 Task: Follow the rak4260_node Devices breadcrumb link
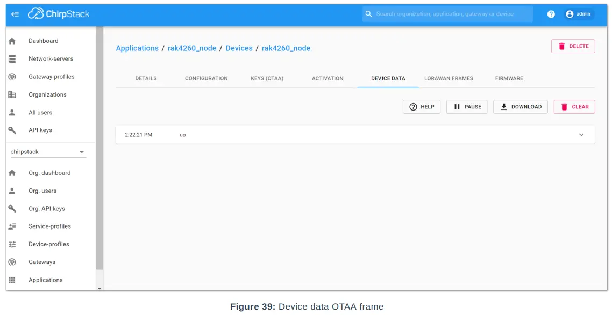[x=239, y=48]
